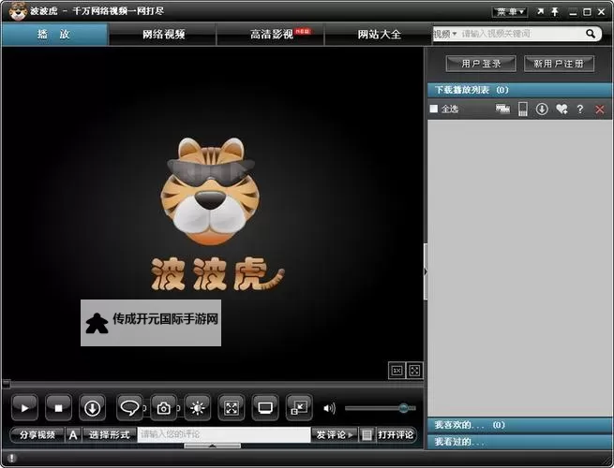Switch to 高清影视 tab

pyautogui.click(x=271, y=35)
